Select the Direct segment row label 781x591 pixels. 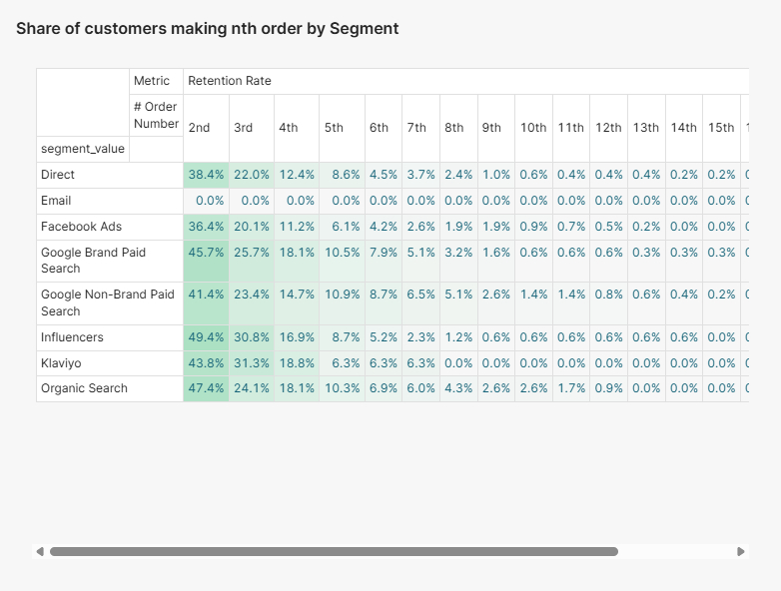(x=58, y=175)
